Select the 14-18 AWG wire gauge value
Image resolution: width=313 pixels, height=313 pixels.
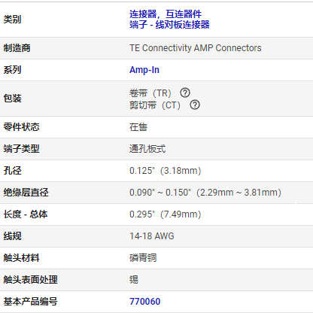tap(152, 236)
